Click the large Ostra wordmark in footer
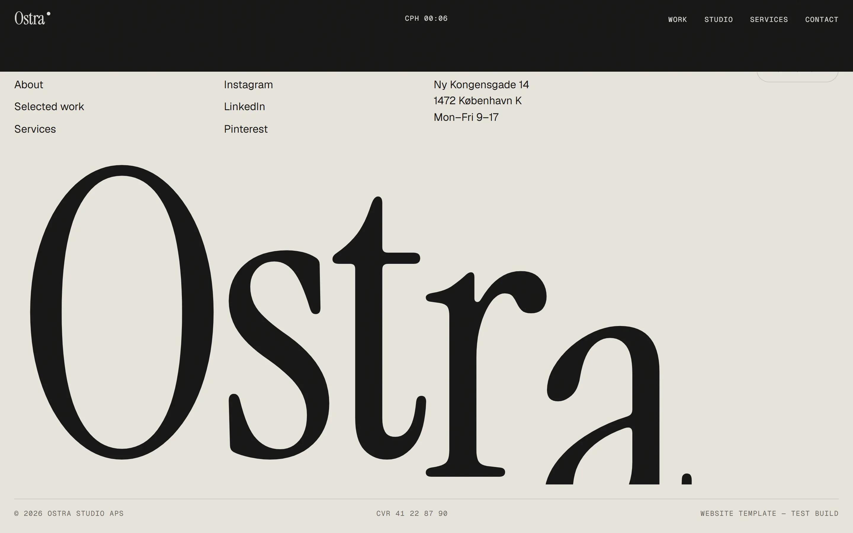 click(x=361, y=324)
